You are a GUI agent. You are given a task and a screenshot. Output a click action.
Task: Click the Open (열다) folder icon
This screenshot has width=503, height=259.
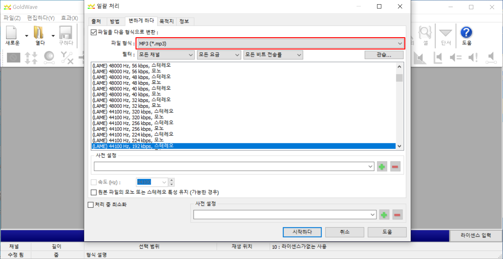coord(38,33)
